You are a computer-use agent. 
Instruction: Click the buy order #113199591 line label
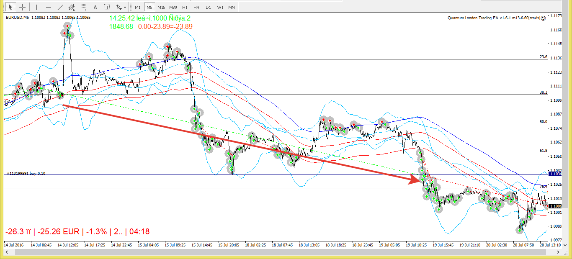coord(26,173)
